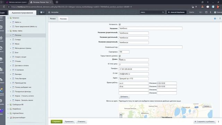
Task: Open the Analytics bar chart icon in sidebar
Action: pyautogui.click(x=1, y=69)
